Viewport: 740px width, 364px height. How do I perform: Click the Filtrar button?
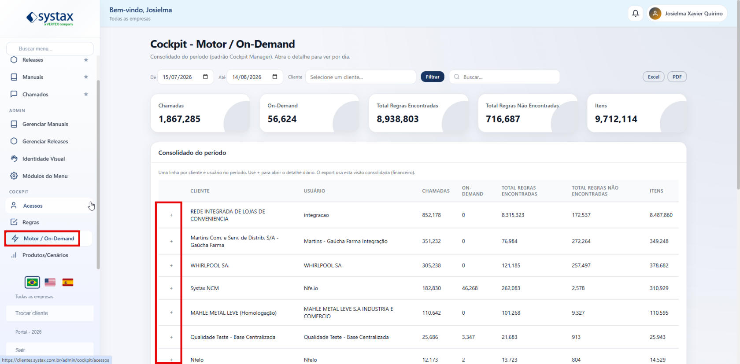click(x=433, y=77)
